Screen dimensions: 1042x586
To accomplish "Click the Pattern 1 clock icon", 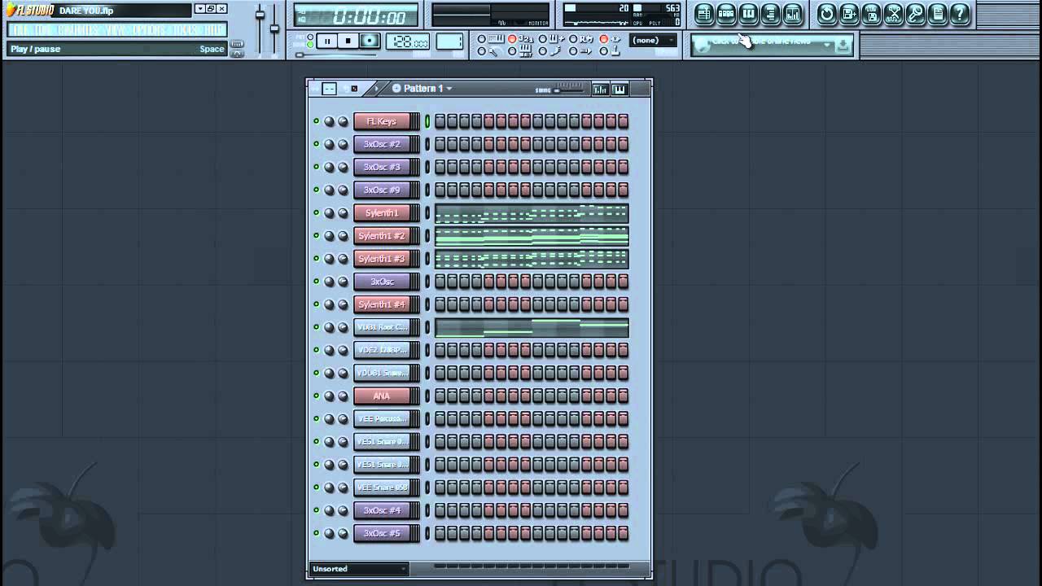I will coord(396,88).
